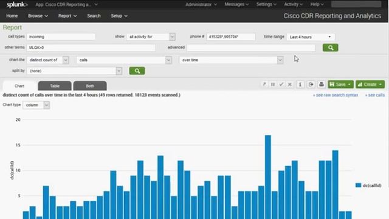Click the advanced input field

tap(251, 47)
